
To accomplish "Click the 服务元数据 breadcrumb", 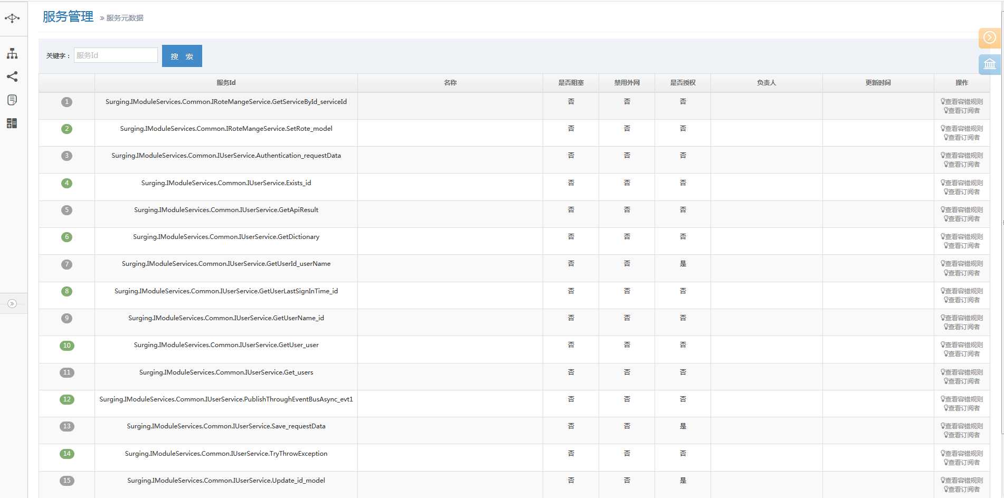I will pyautogui.click(x=125, y=18).
